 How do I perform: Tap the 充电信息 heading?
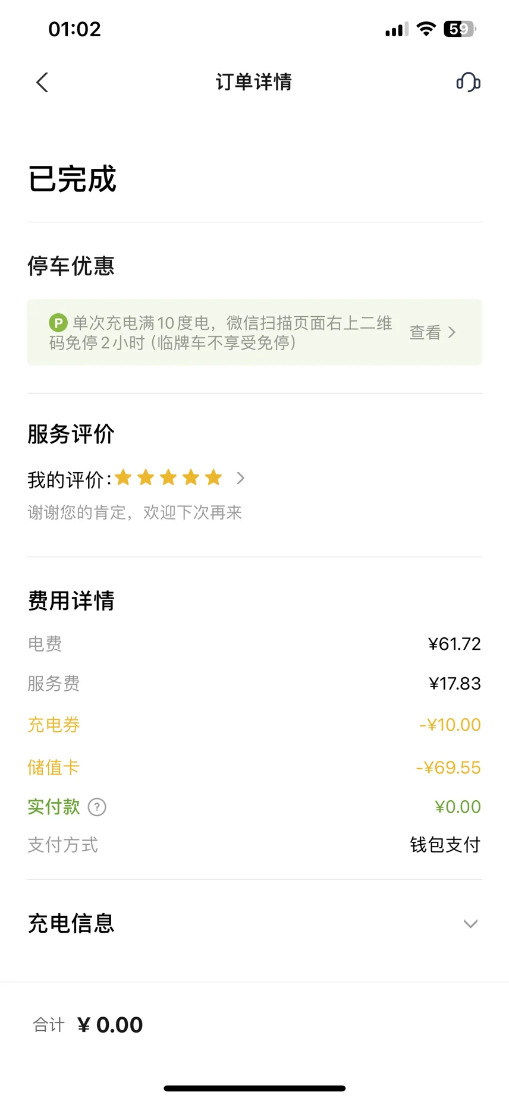point(71,924)
